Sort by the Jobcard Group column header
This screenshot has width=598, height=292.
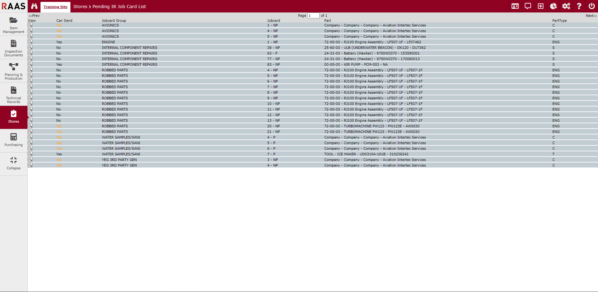tap(114, 21)
